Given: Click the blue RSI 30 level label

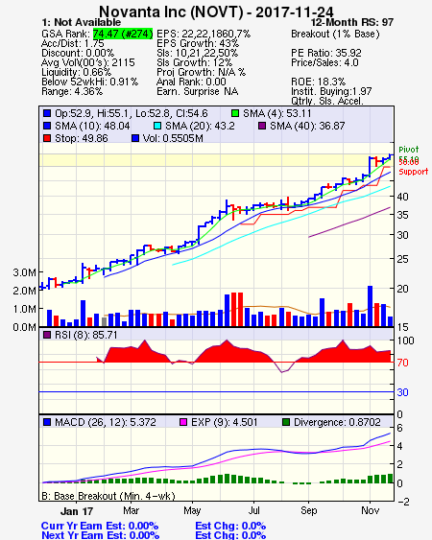Looking at the screenshot, I should (x=402, y=392).
